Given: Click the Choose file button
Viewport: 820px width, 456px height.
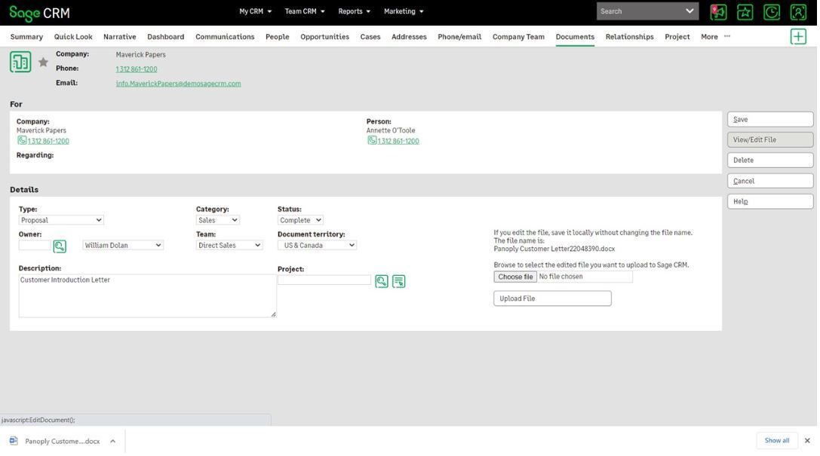Looking at the screenshot, I should point(515,277).
